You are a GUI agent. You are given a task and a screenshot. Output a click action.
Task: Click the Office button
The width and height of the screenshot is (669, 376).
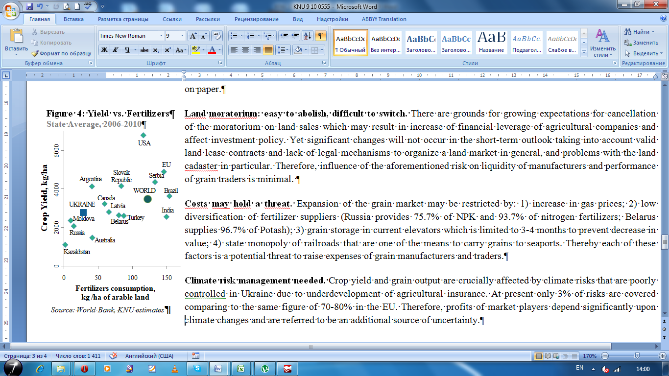(x=11, y=10)
